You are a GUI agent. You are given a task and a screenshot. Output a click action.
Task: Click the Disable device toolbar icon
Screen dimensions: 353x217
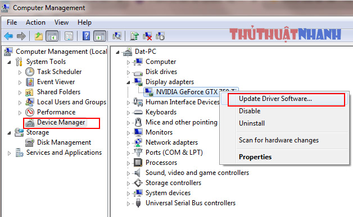point(160,36)
